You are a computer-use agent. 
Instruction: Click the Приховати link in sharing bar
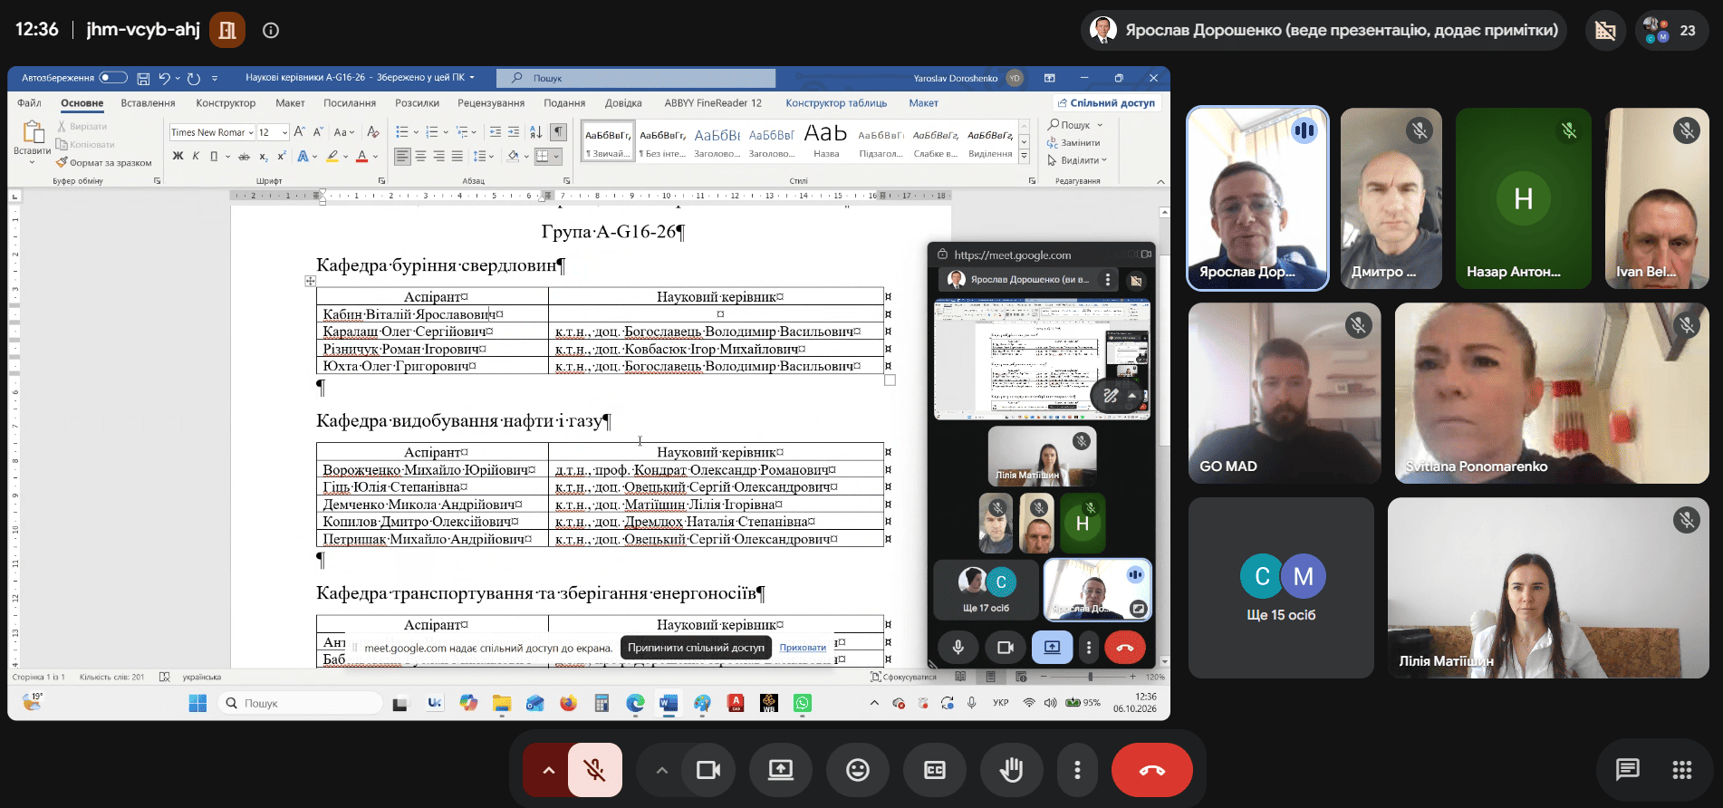click(x=803, y=648)
